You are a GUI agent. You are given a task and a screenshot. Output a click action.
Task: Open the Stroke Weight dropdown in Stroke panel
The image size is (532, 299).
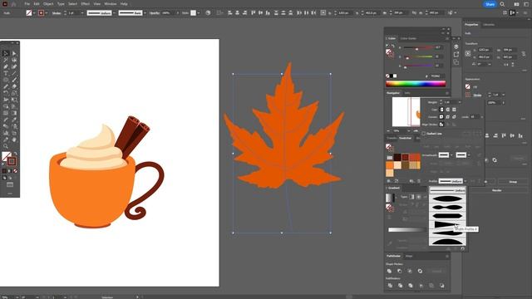point(460,102)
